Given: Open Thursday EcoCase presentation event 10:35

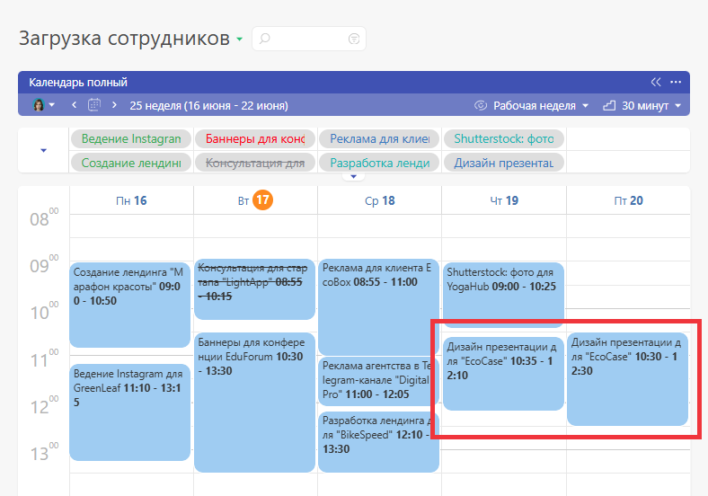Looking at the screenshot, I should 503,374.
